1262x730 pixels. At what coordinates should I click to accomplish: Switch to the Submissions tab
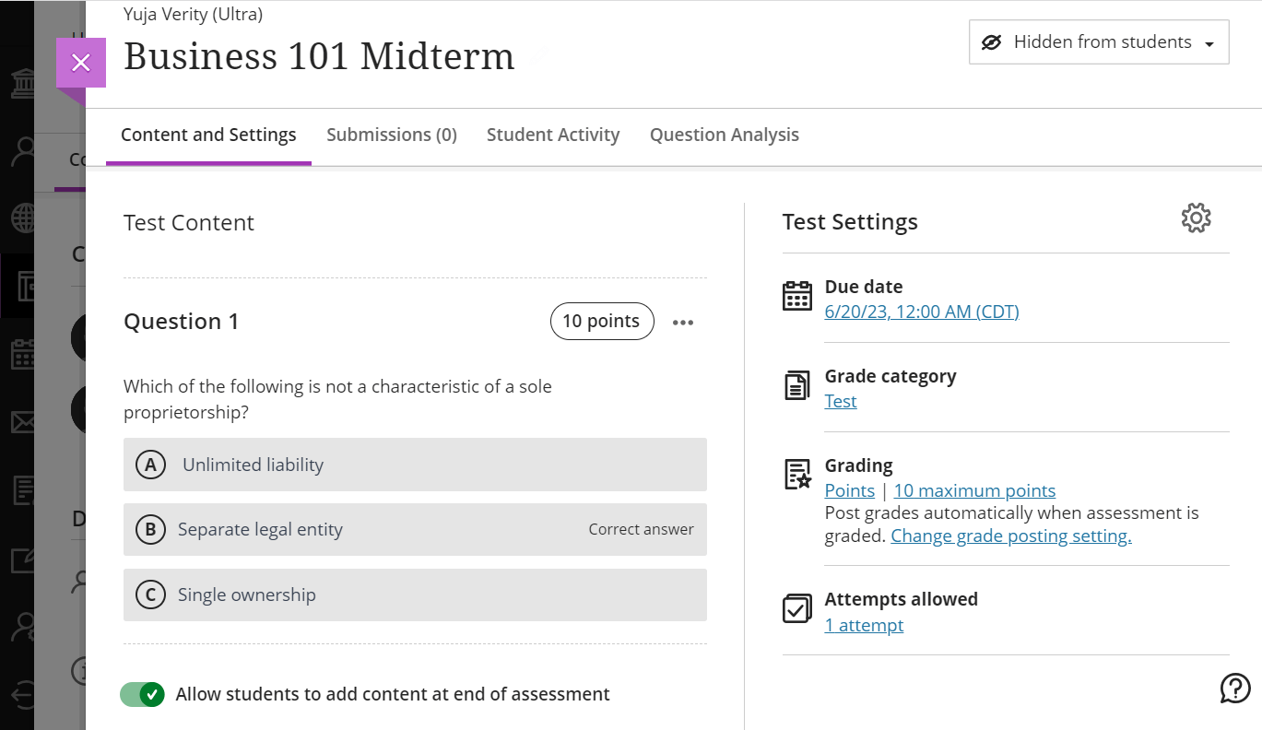click(x=391, y=135)
